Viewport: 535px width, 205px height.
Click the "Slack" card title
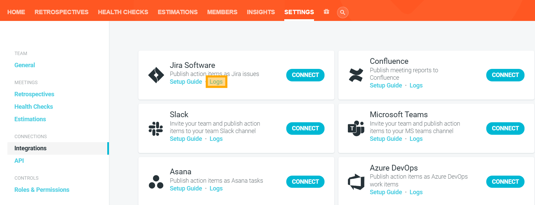point(179,114)
